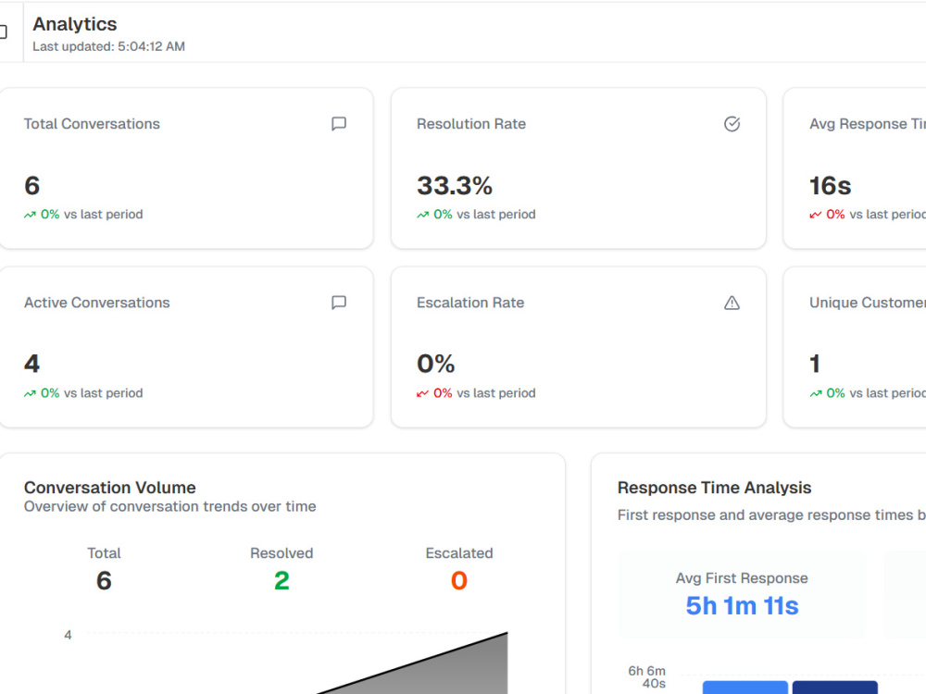Click the y-axis label 4 on volume chart
Screen dimensions: 926x694
pyautogui.click(x=68, y=635)
